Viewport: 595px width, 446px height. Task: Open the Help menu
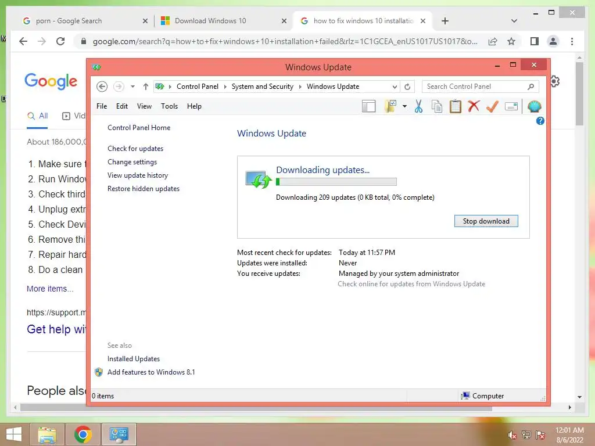coord(194,106)
